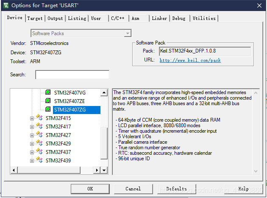Viewport: 267px width, 198px height.
Task: Click the device list vertical scrollbar thumb
Action: (x=104, y=143)
